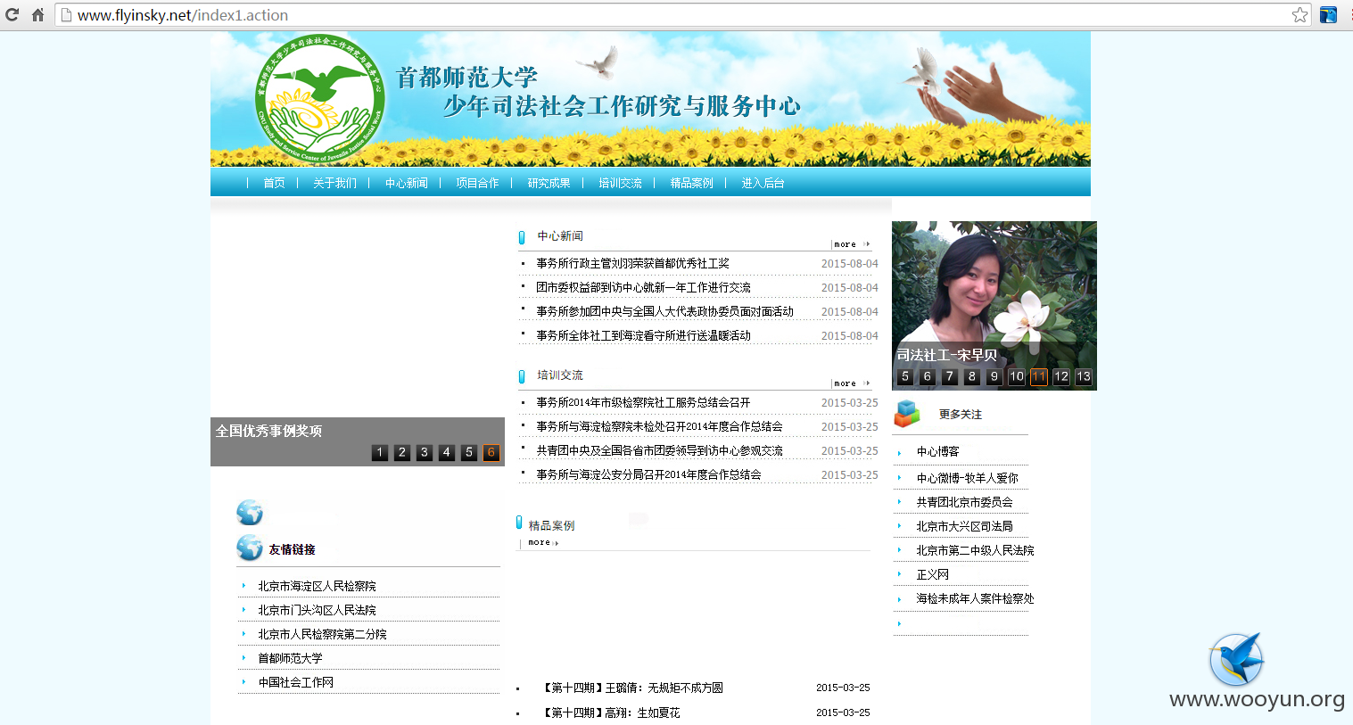
Task: Open friendly link 北京市门头沟区人民法院
Action: (317, 610)
